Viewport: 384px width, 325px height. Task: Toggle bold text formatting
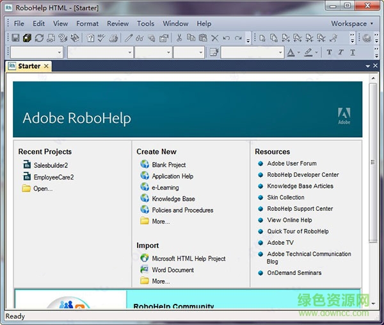(x=329, y=53)
